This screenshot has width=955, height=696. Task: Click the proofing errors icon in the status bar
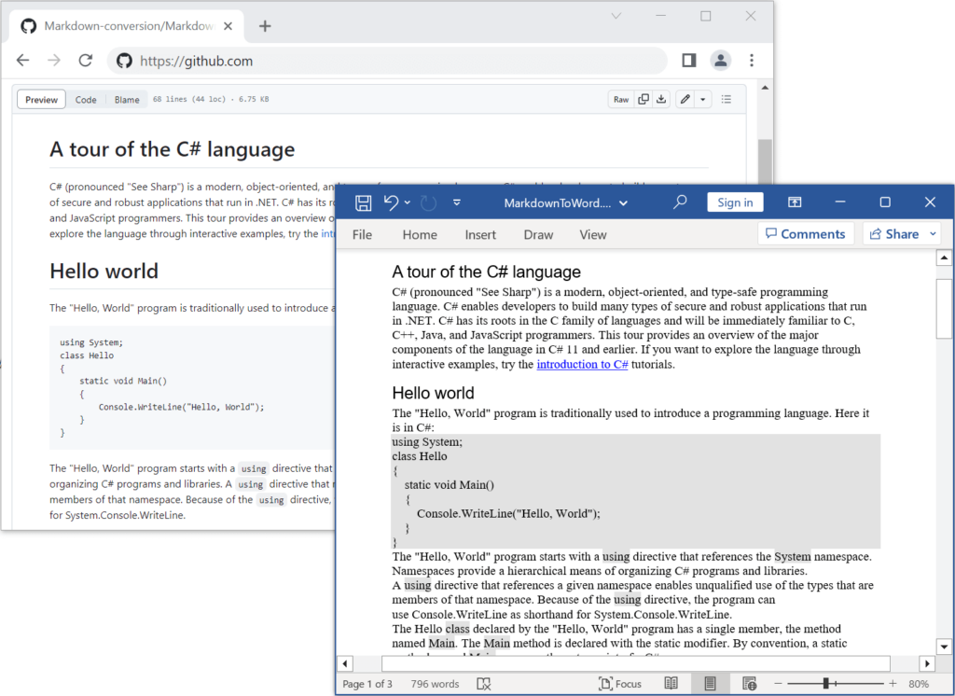(484, 684)
